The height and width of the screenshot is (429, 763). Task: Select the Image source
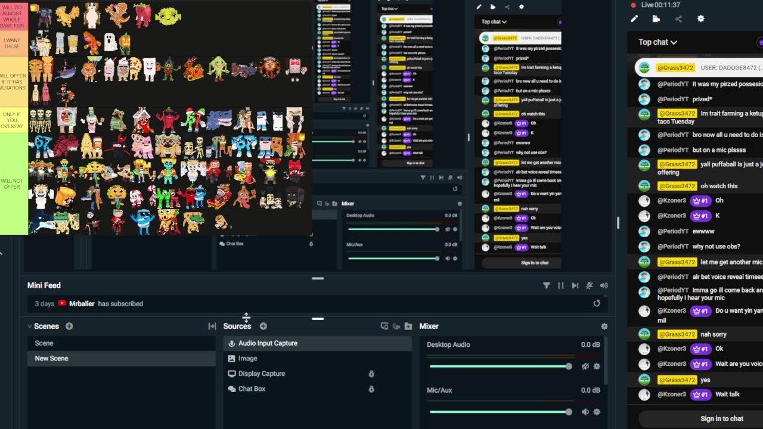[x=317, y=358]
